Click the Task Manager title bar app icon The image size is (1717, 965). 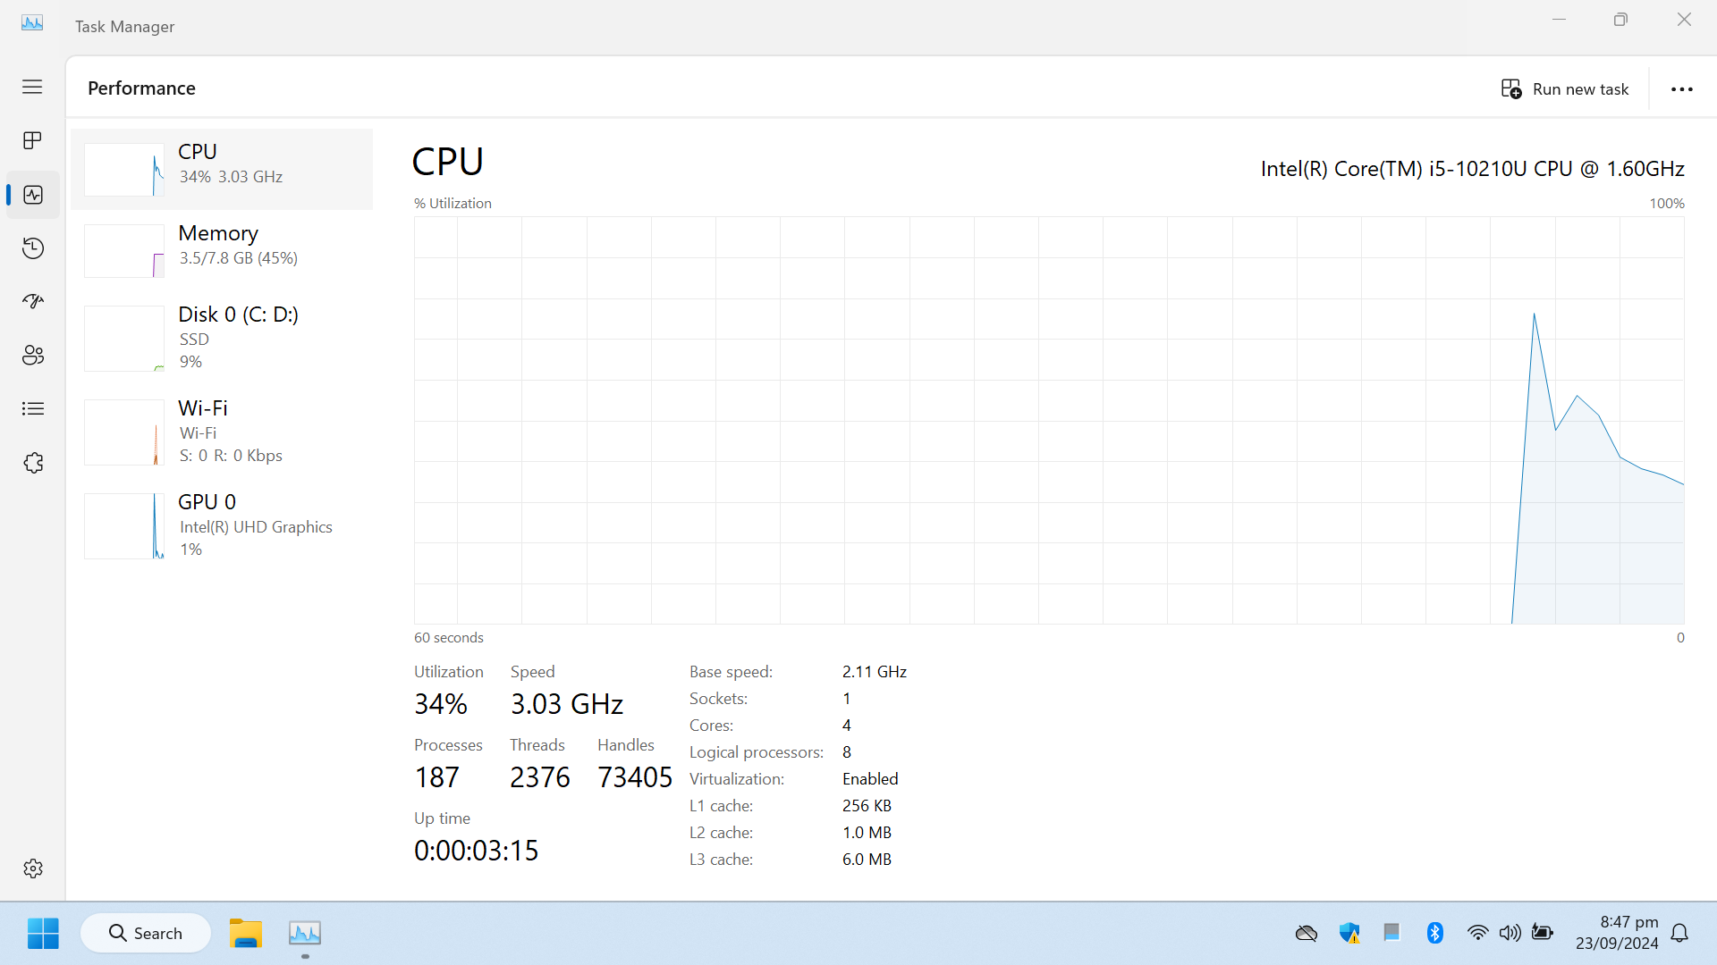pyautogui.click(x=32, y=24)
